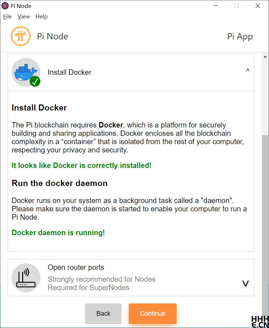Screen dimensions: 269x328
Task: Collapse the Install Docker section
Action: [x=247, y=70]
